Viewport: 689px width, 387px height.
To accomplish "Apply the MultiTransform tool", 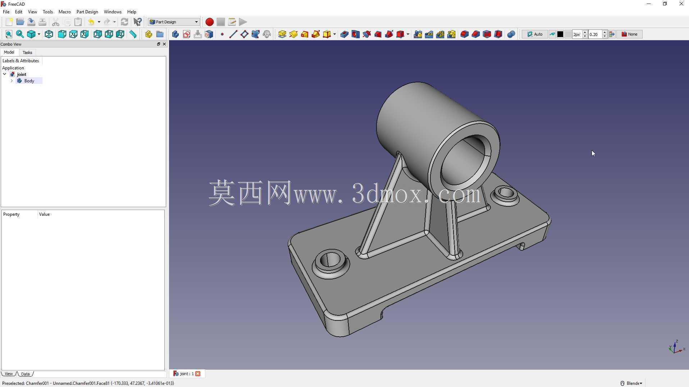I will tap(452, 34).
